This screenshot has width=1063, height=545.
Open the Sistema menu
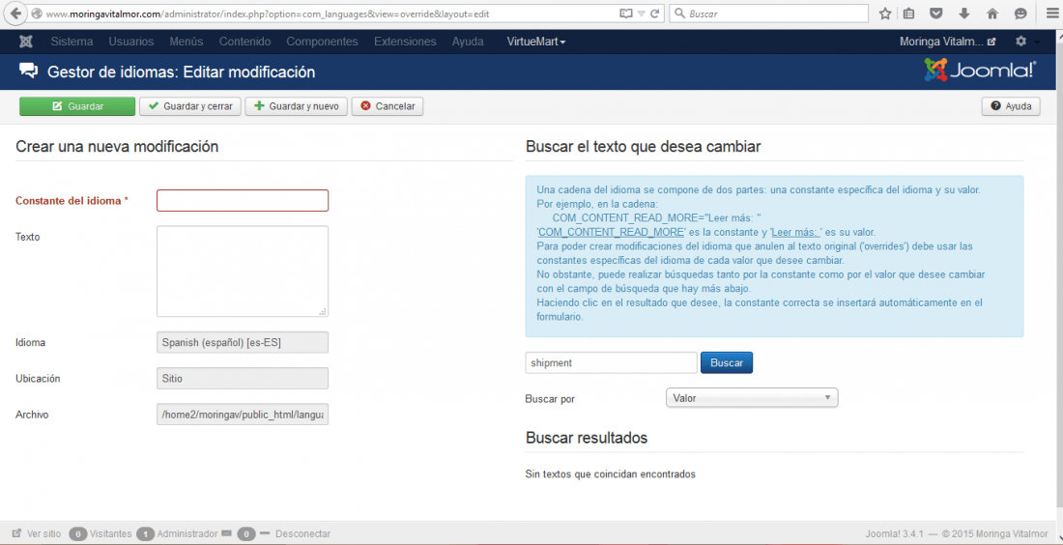pyautogui.click(x=72, y=42)
